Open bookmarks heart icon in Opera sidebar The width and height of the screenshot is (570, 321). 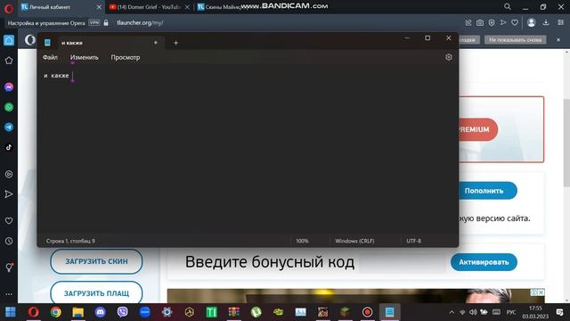pyautogui.click(x=9, y=220)
